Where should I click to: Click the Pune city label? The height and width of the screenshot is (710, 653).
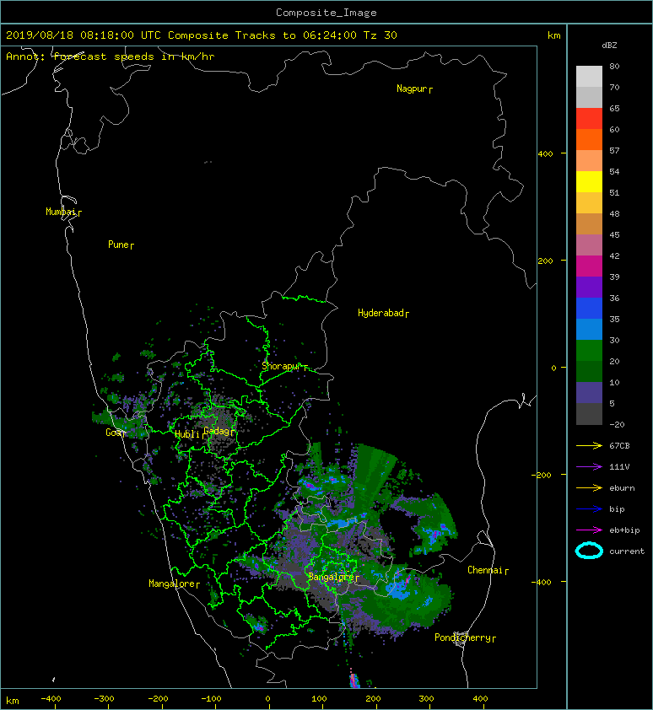click(x=118, y=245)
